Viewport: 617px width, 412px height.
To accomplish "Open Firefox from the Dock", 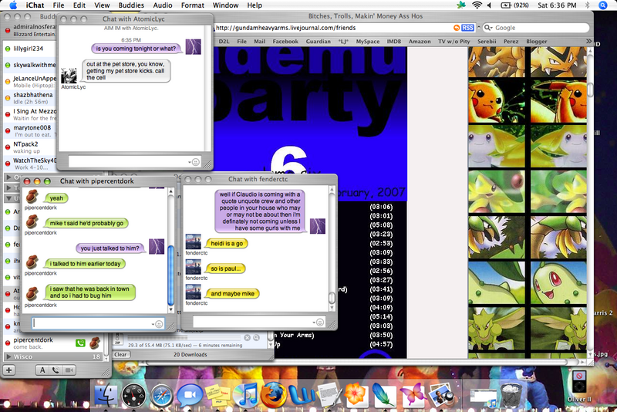I will [x=274, y=395].
